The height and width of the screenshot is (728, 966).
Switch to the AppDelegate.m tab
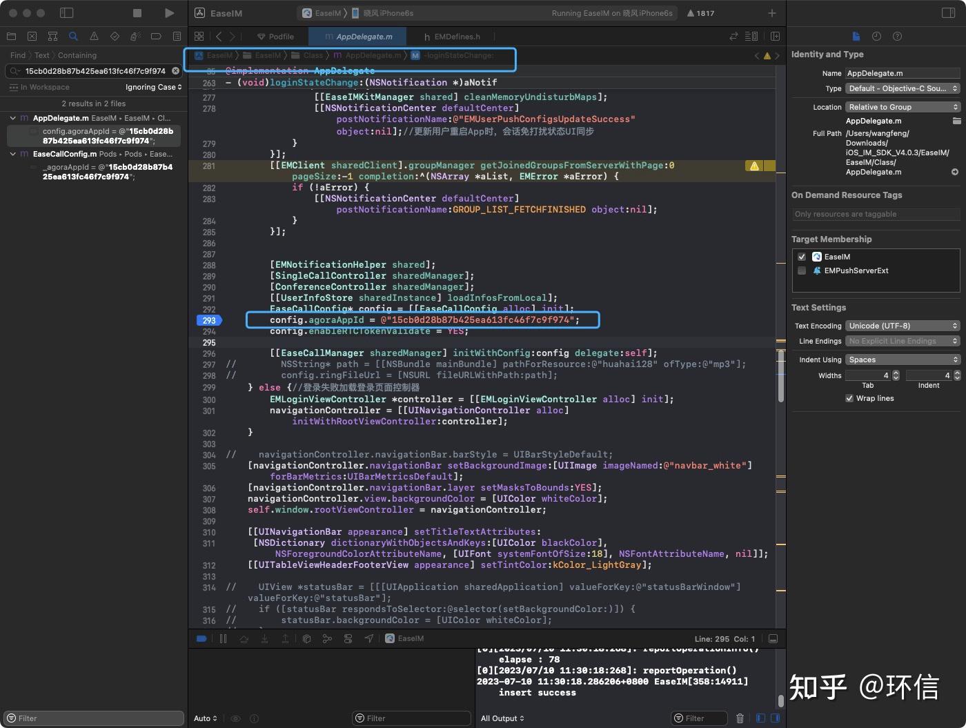point(358,37)
